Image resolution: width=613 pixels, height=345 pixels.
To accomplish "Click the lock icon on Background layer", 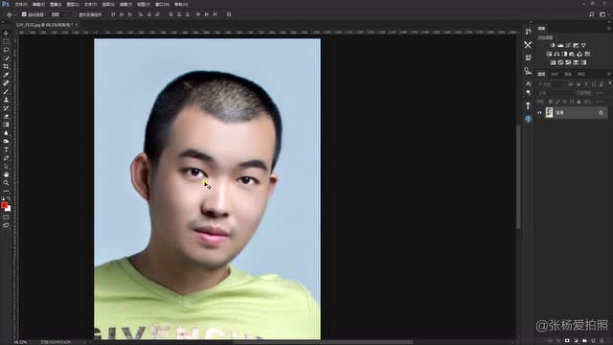I will pyautogui.click(x=601, y=113).
